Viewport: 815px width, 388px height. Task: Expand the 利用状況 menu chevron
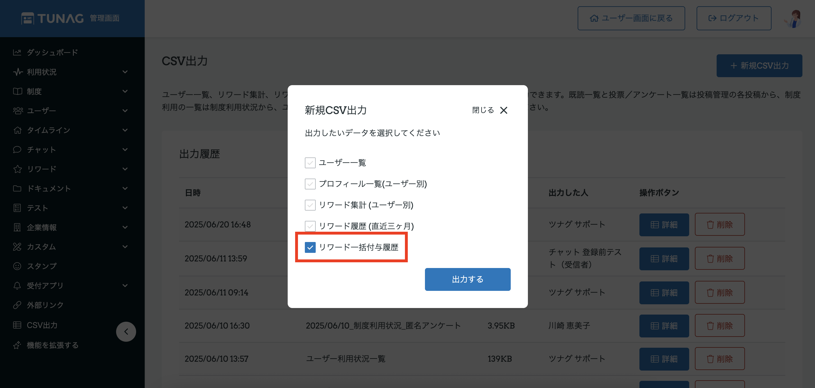pyautogui.click(x=125, y=72)
